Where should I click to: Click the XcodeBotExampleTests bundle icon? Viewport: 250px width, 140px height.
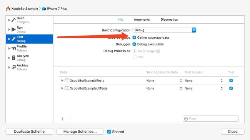pos(67,80)
